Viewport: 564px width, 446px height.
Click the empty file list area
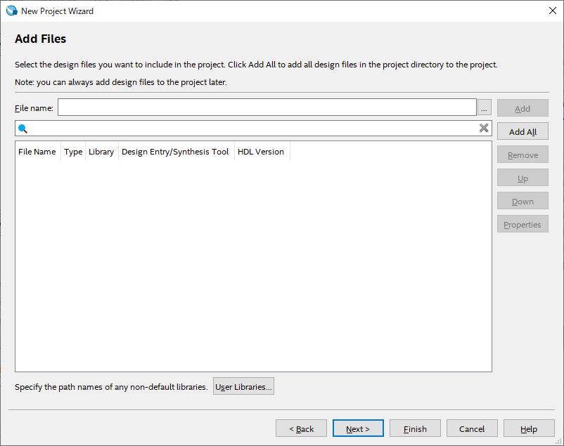click(x=253, y=267)
